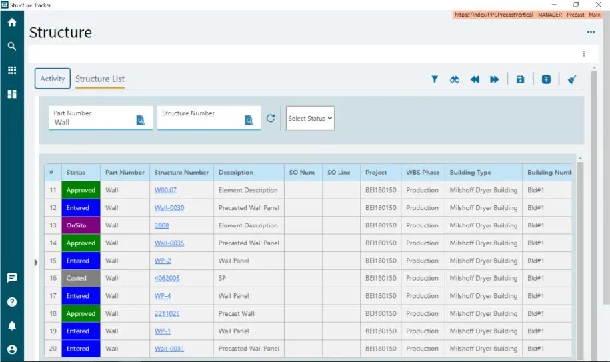This screenshot has width=610, height=362.
Task: Go to next page with fast-forward arrows
Action: [495, 79]
